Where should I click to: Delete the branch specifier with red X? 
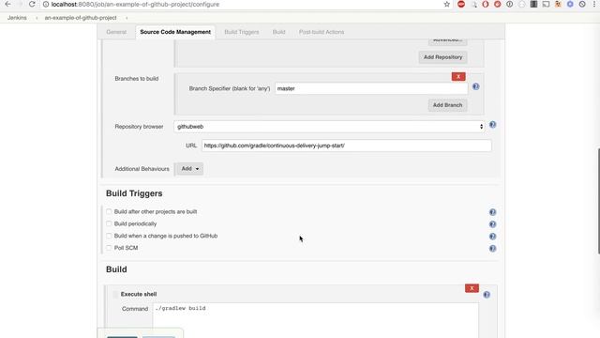pyautogui.click(x=458, y=77)
